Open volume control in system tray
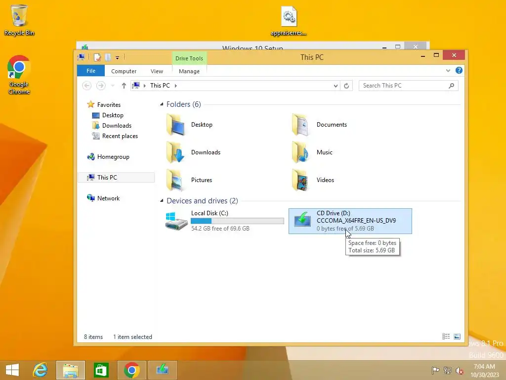Viewport: 506px width, 380px height. 459,370
